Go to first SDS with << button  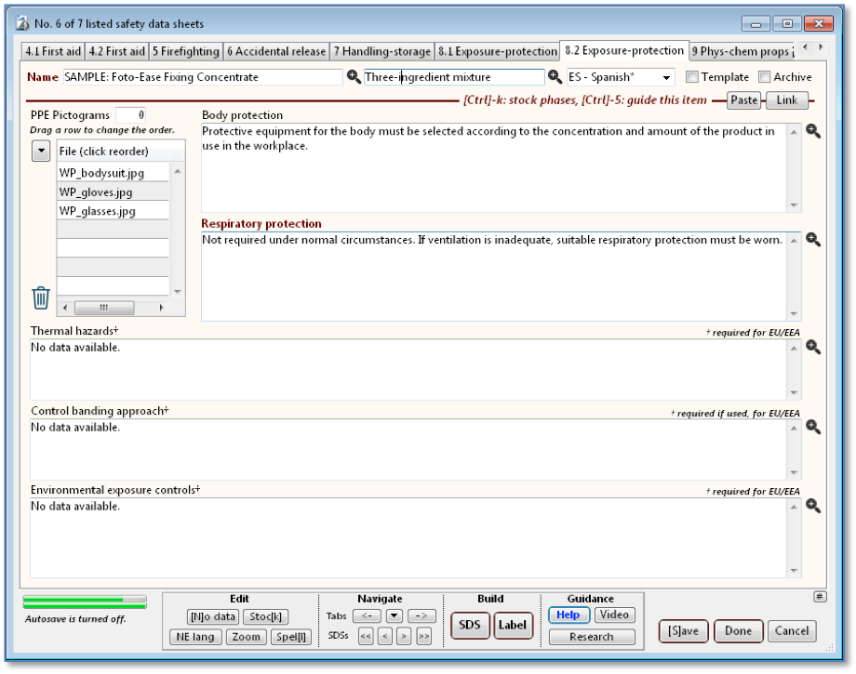[x=366, y=636]
